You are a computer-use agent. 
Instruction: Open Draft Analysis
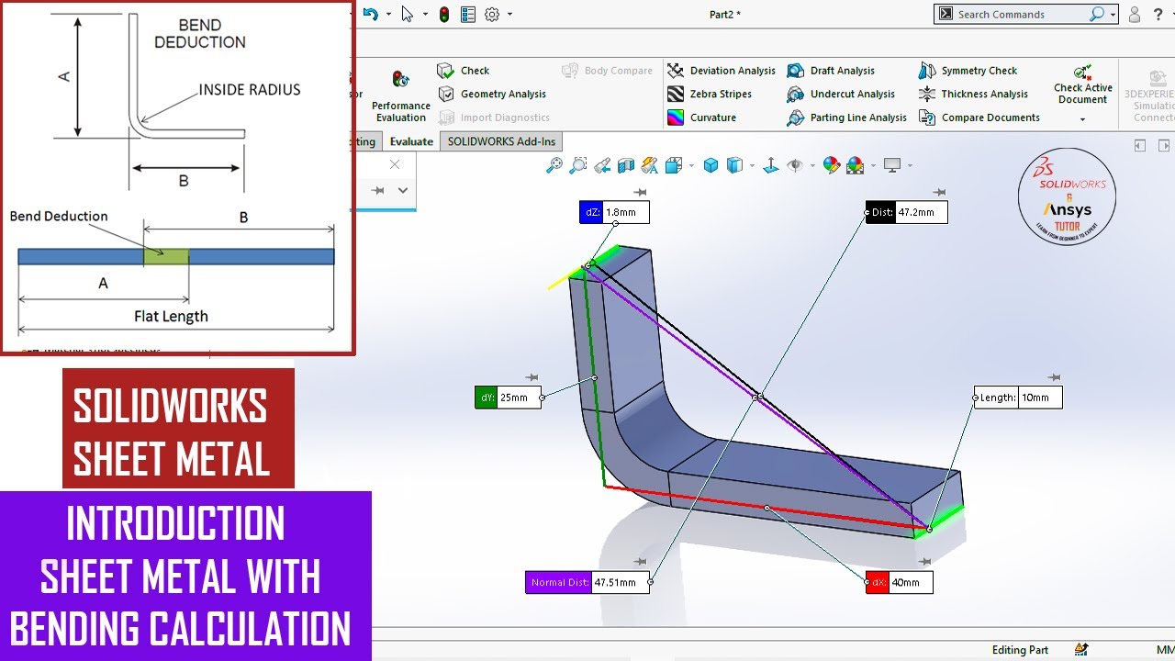click(831, 71)
